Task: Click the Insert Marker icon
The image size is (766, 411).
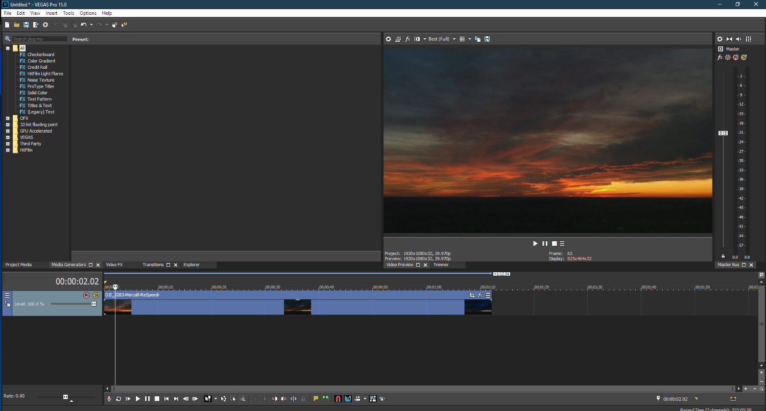Action: (x=316, y=399)
